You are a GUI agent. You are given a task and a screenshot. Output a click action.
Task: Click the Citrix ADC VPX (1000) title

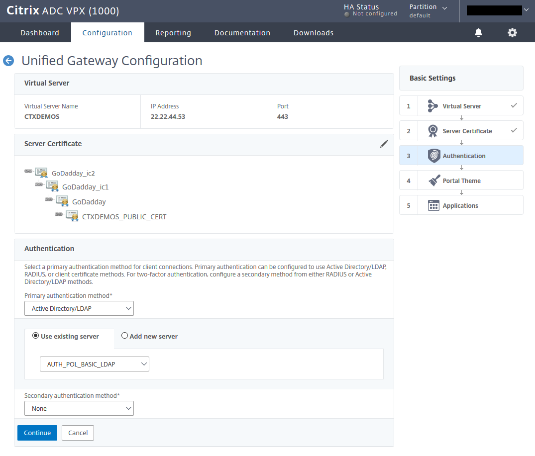pos(63,10)
